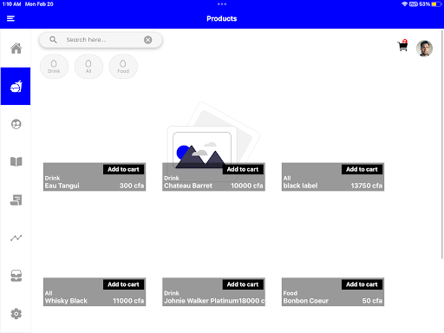Open the analytics line-chart sidebar icon
This screenshot has height=333, width=444.
tap(16, 238)
